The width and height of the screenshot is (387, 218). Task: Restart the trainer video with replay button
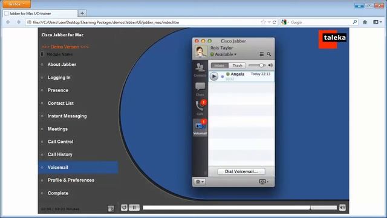(x=124, y=208)
